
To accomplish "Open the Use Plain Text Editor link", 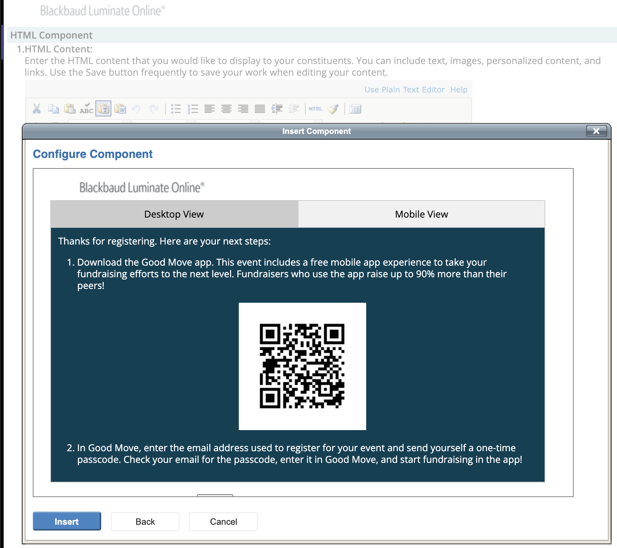I will coord(404,90).
